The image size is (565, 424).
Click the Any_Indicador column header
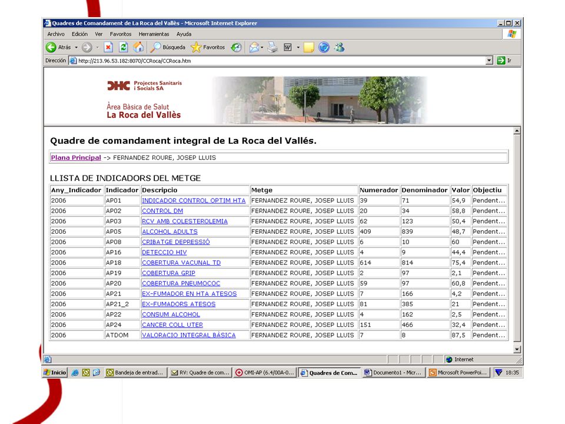point(77,190)
